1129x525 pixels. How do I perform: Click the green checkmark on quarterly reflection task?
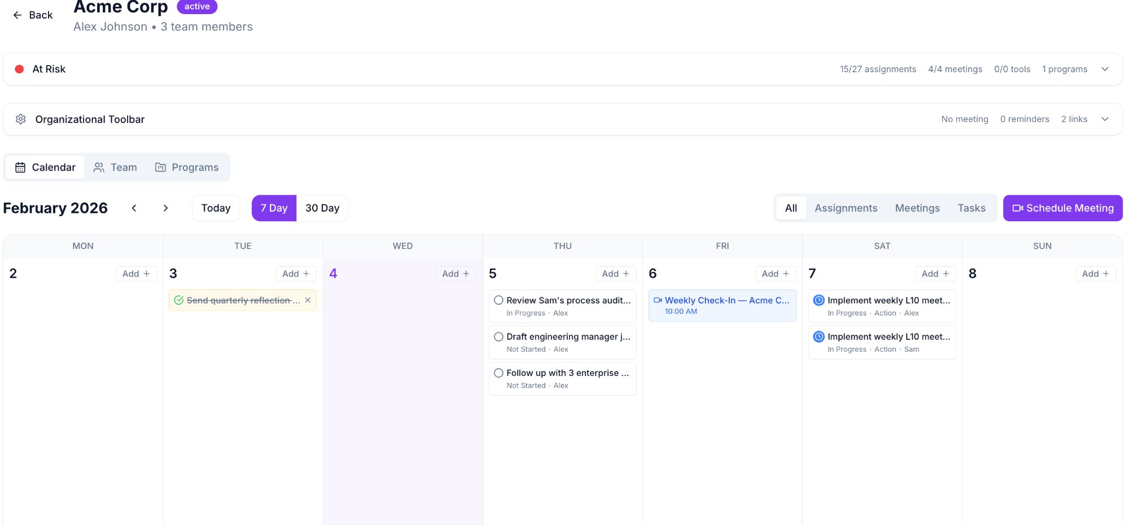pyautogui.click(x=178, y=300)
